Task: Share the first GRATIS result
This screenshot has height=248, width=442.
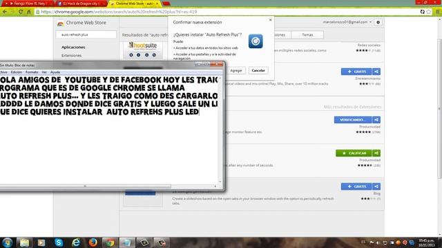Action: [x=376, y=72]
